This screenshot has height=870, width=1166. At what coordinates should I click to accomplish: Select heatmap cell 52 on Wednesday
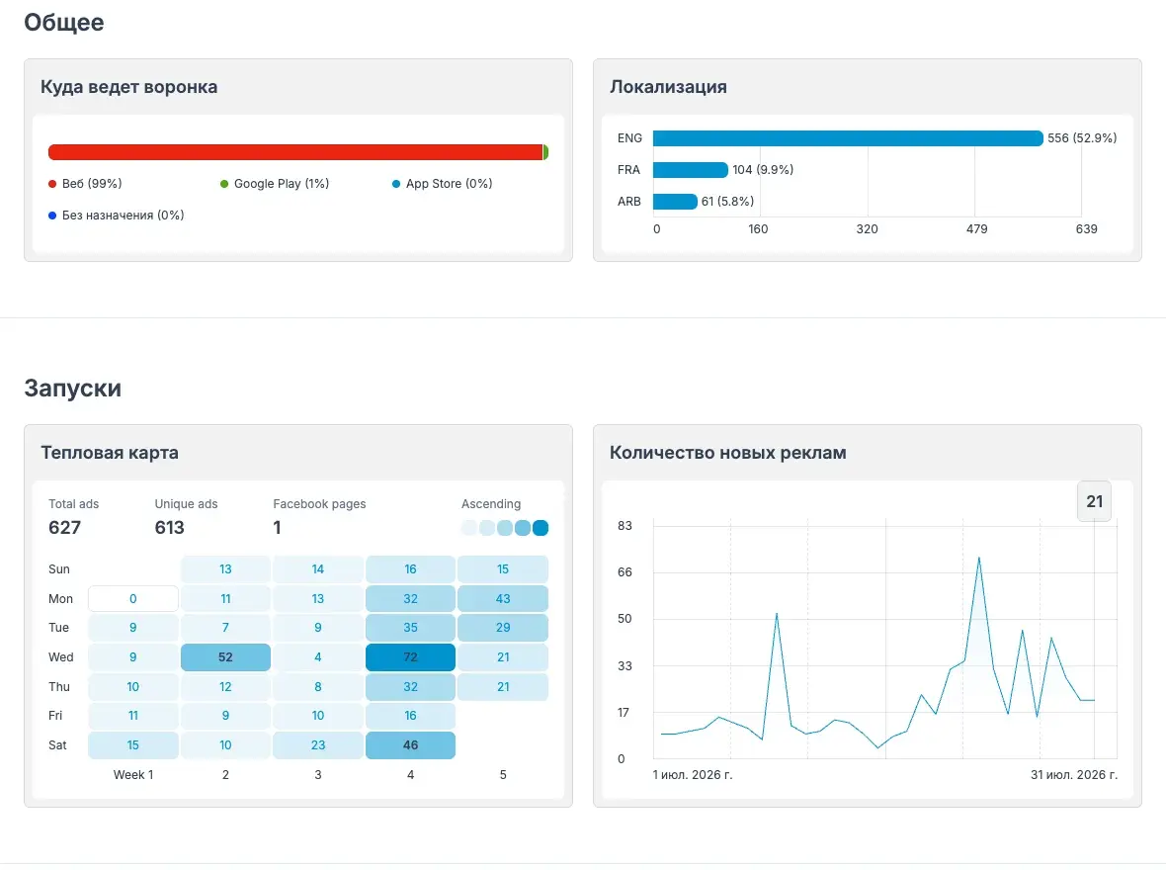225,657
